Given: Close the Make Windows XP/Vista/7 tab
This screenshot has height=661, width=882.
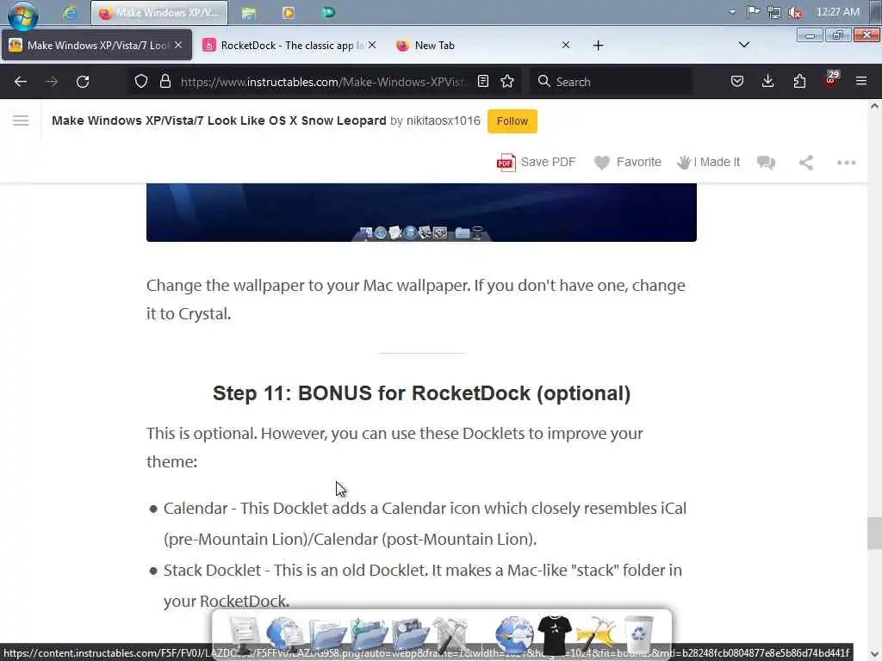Looking at the screenshot, I should 178,45.
